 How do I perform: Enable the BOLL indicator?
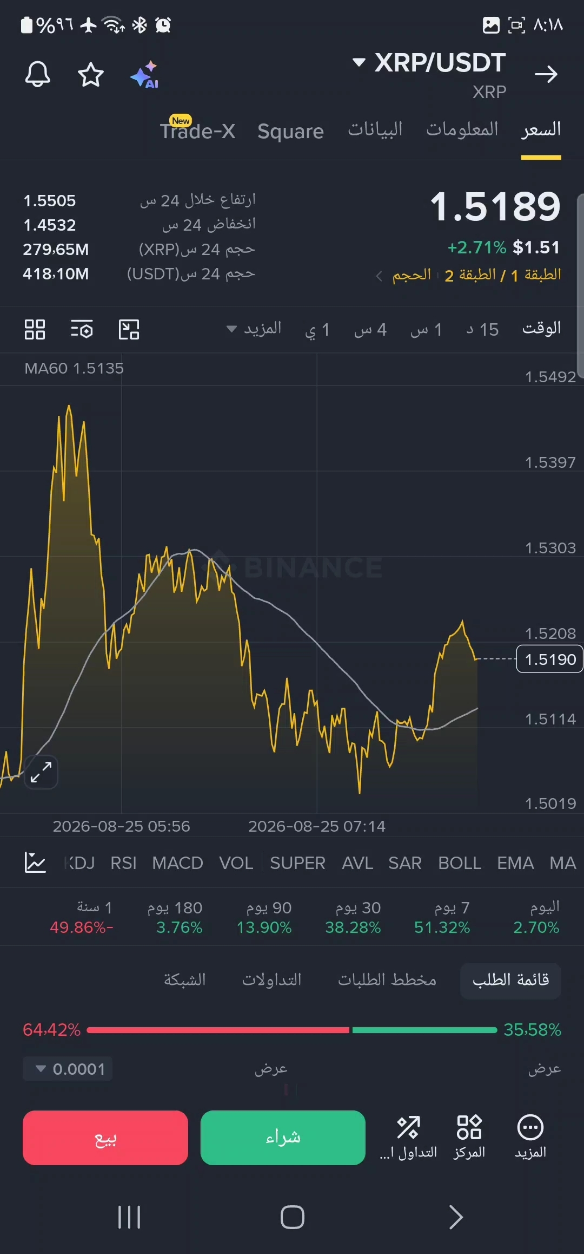pos(460,863)
